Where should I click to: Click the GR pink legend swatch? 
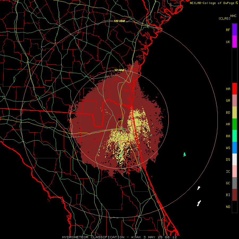click(234, 101)
